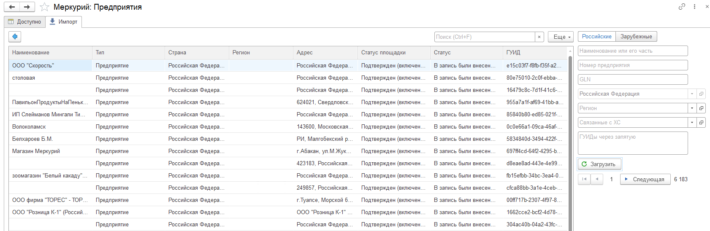This screenshot has width=710, height=231.
Task: Copy link using the chain icon
Action: coord(682,7)
